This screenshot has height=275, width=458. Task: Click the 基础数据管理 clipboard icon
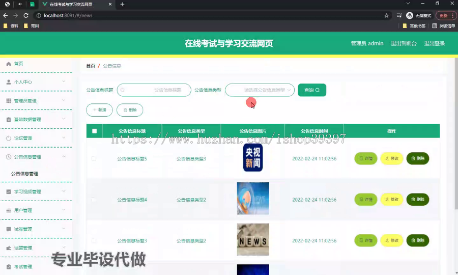click(x=9, y=120)
